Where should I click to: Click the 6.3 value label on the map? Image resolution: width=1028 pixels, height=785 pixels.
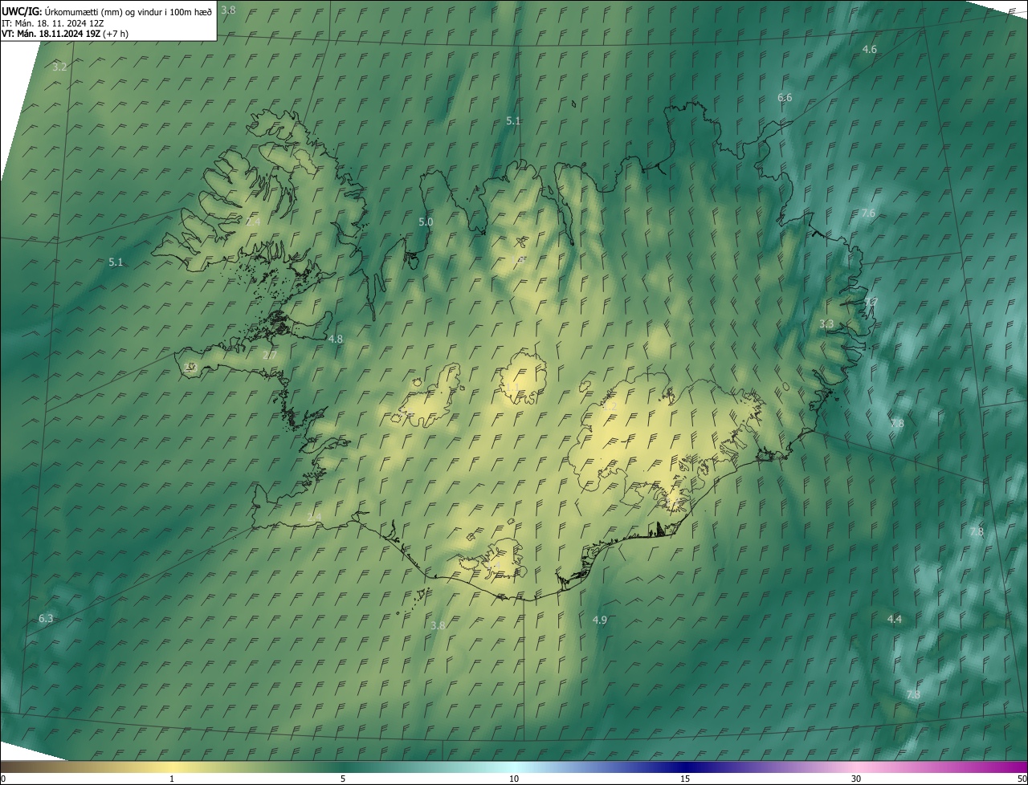46,619
